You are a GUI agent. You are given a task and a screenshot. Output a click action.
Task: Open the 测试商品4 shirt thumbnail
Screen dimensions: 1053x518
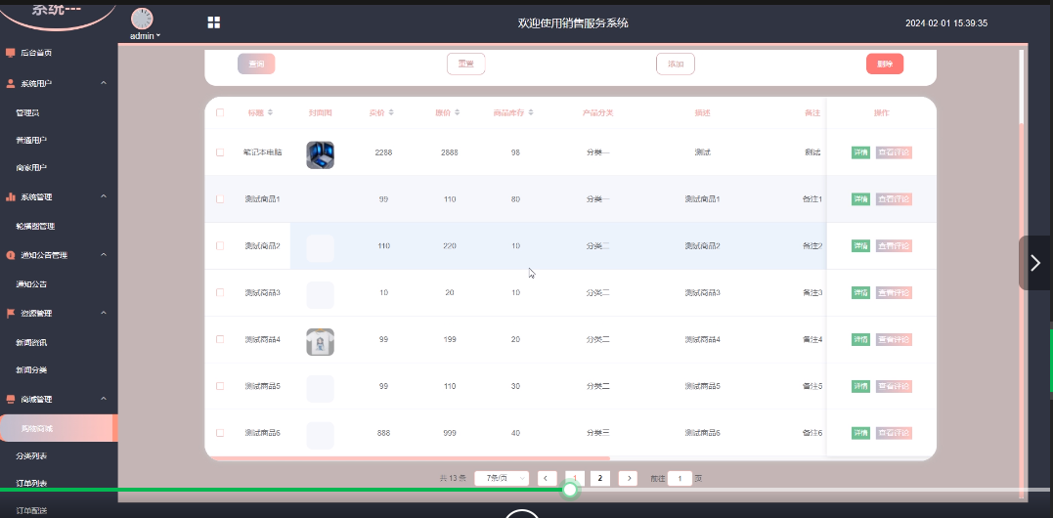[x=321, y=341]
